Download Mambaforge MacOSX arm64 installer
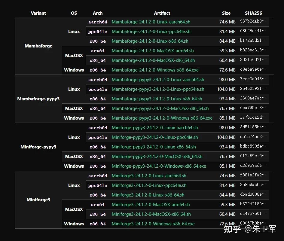The height and width of the screenshot is (241, 284). point(153,51)
